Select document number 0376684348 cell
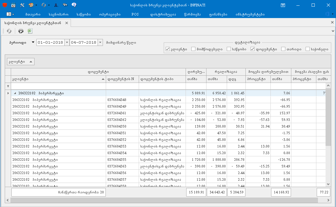Screen dimensions: 336x207 click(122, 100)
